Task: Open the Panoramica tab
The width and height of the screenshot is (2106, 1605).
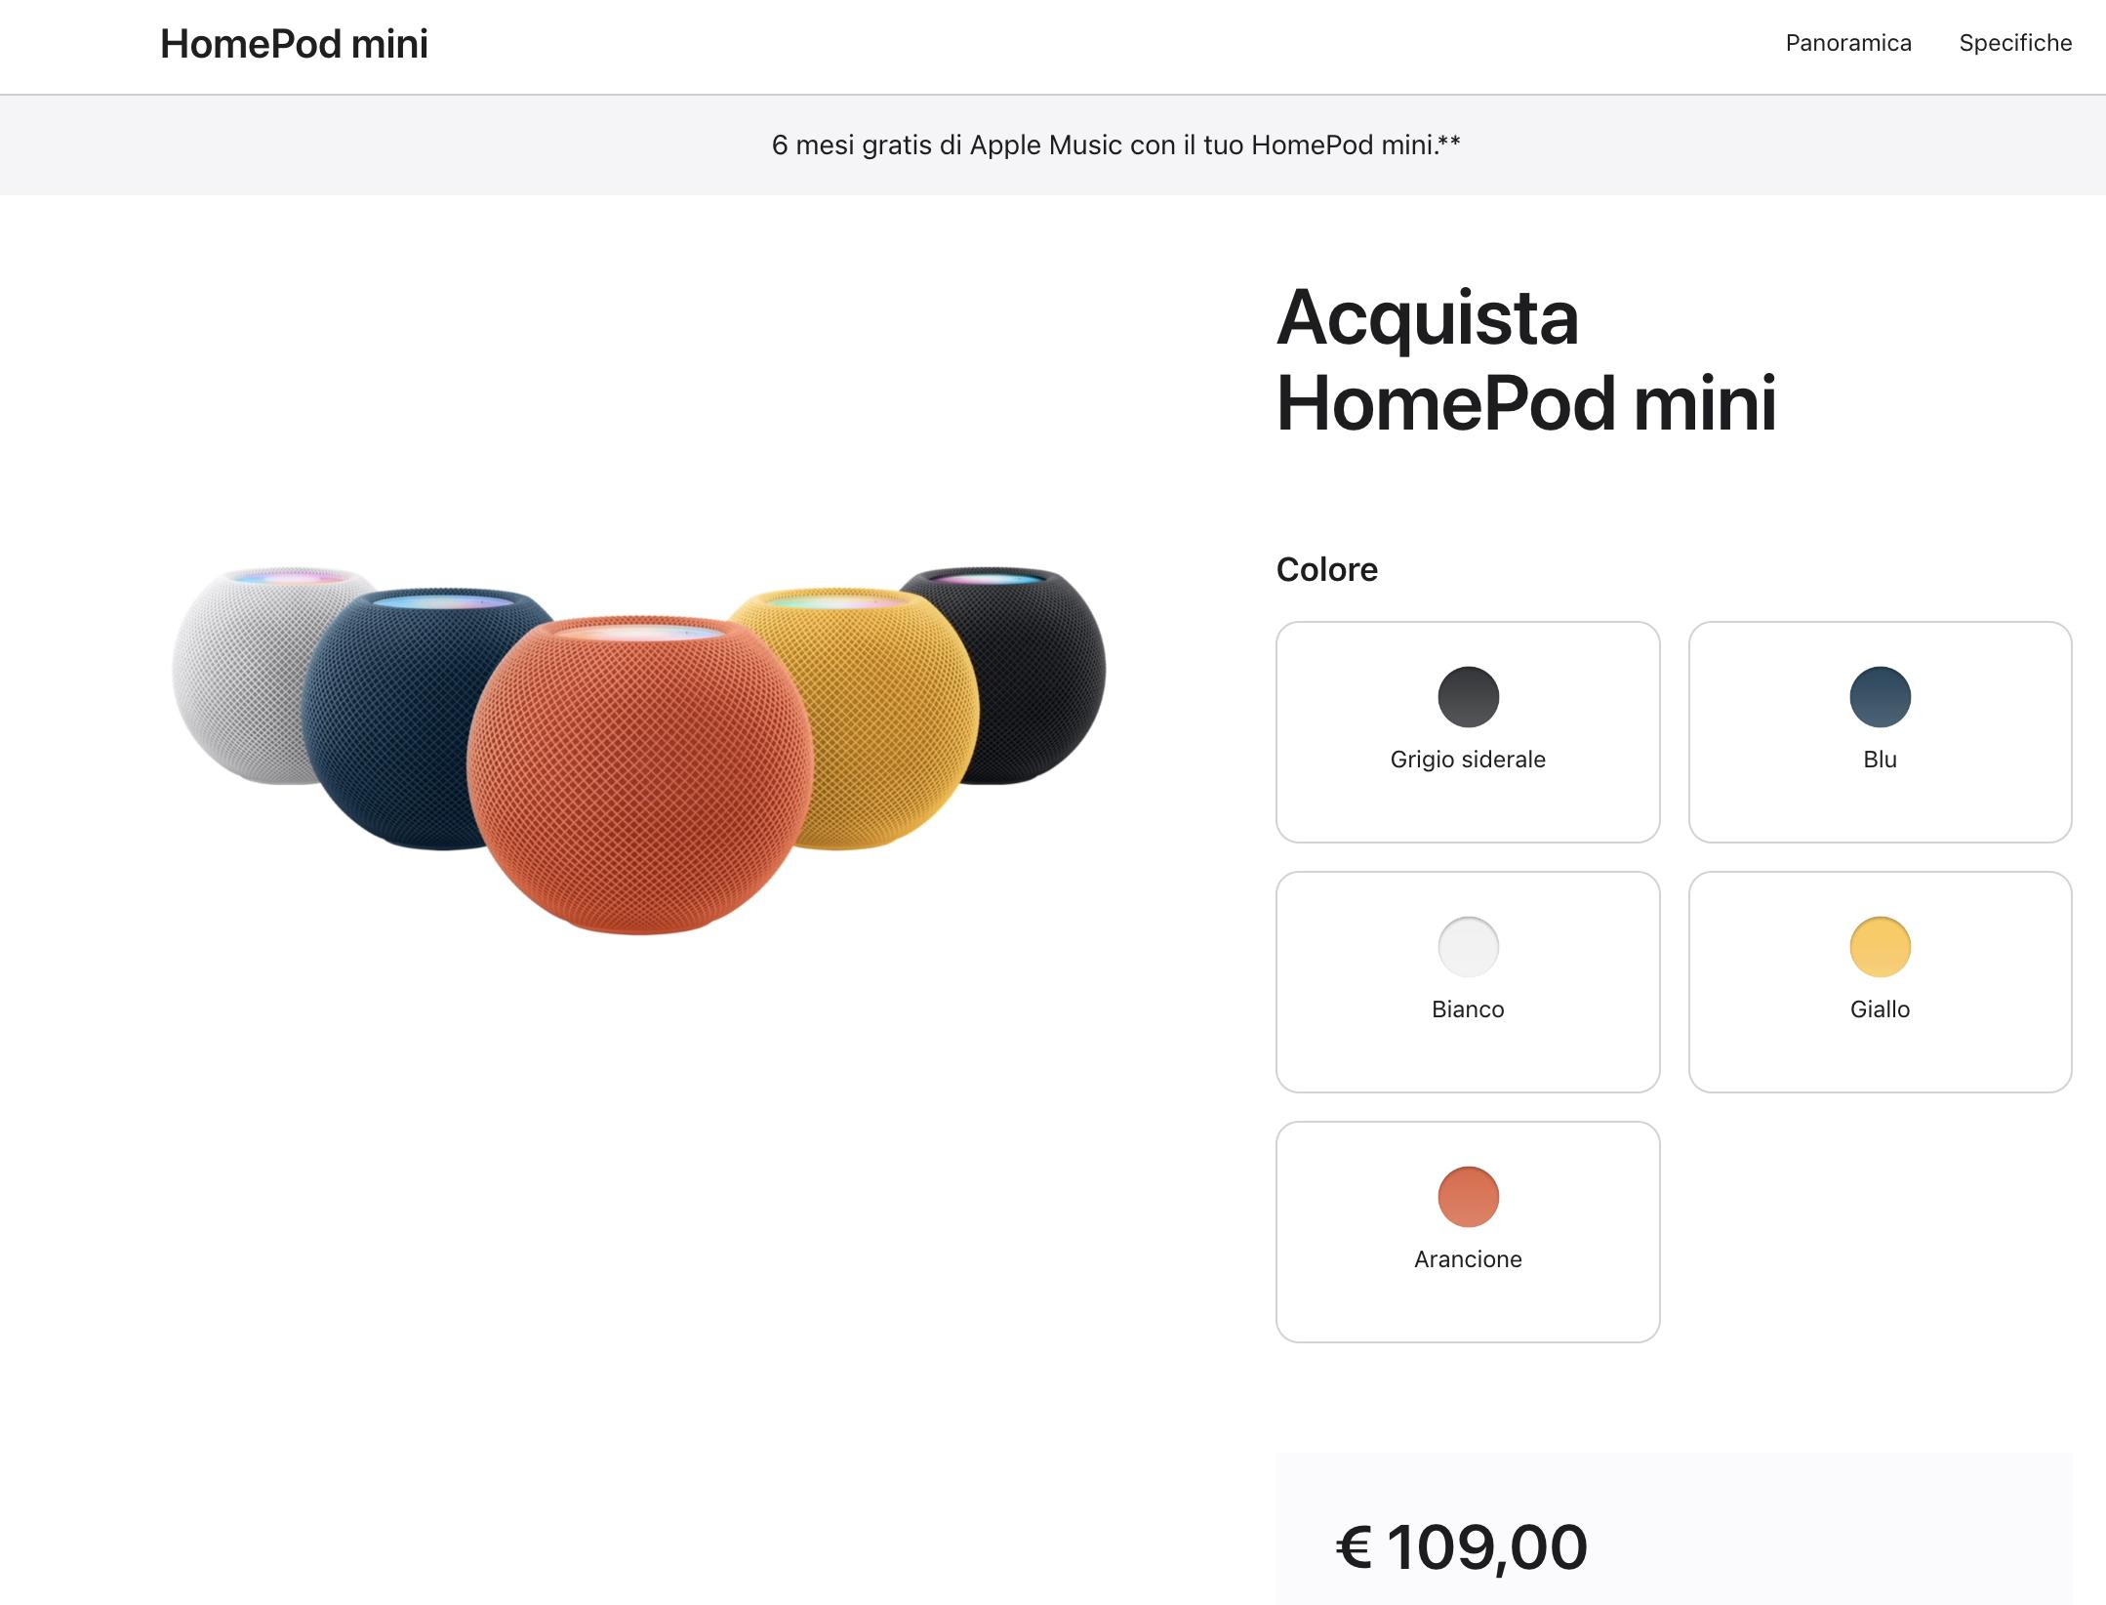Action: [1847, 43]
